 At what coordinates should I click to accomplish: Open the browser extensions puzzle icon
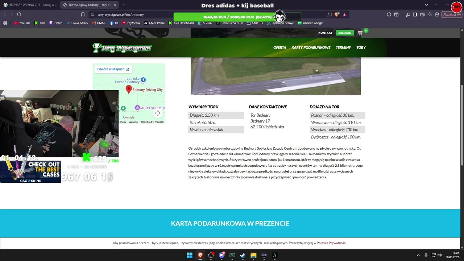point(389,14)
